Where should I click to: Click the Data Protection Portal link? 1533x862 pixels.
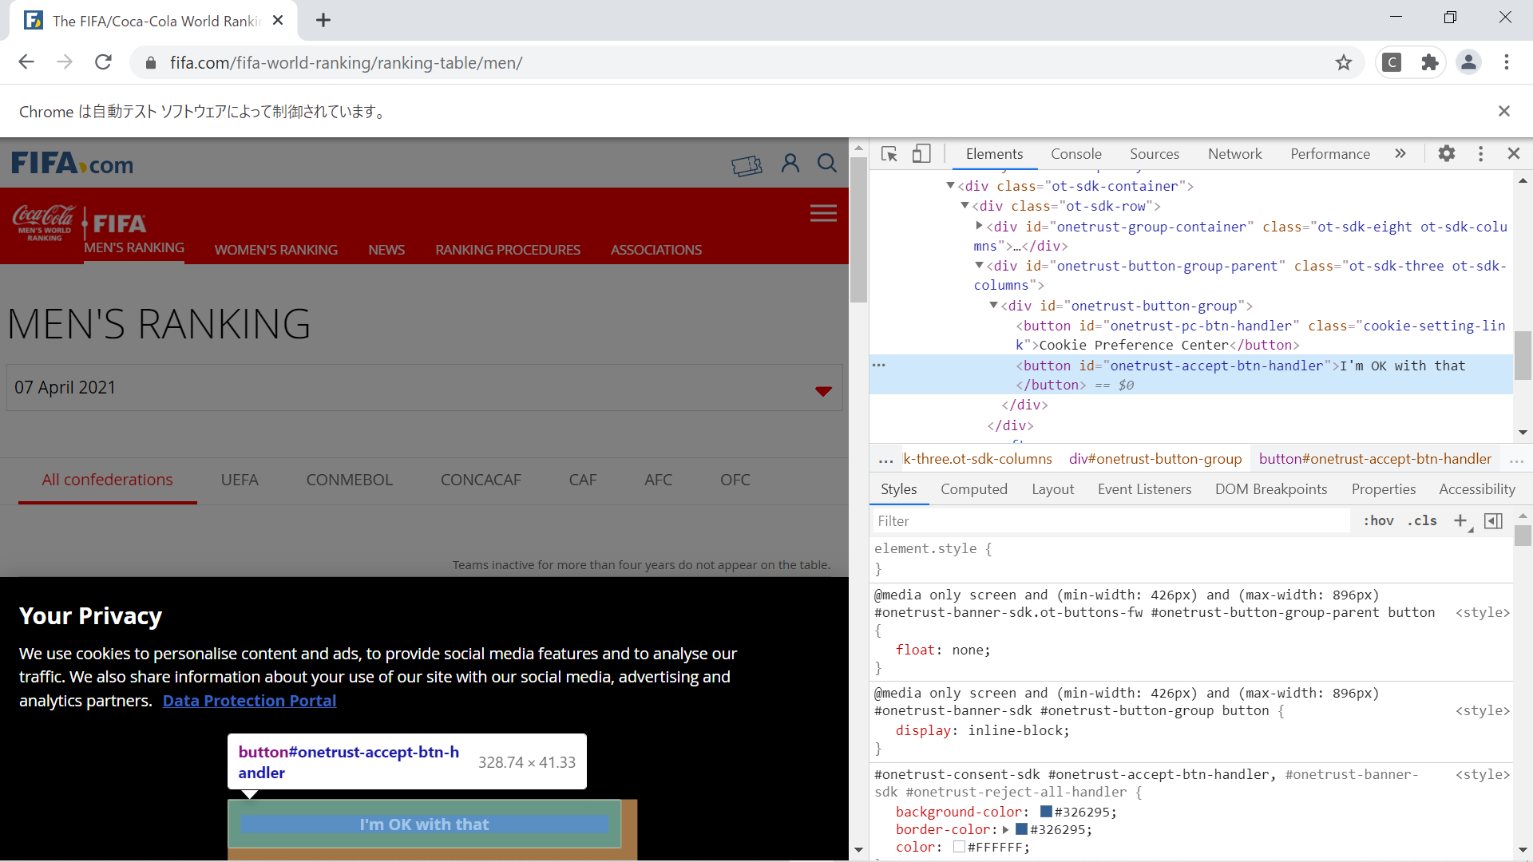click(x=250, y=700)
